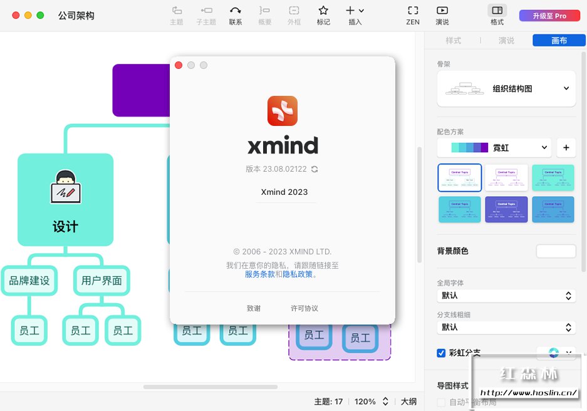Toggle the 格式 format panel icon
The image size is (587, 411).
(x=497, y=10)
